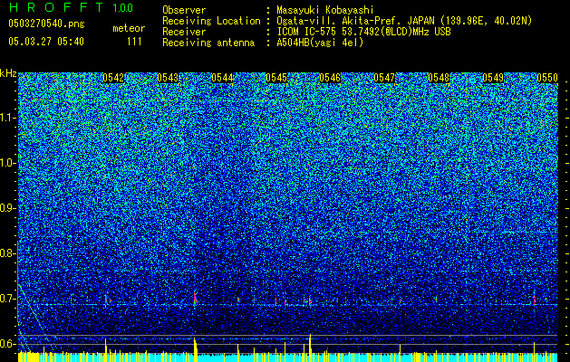The image size is (570, 362).
Task: Click the Observer field label
Action: pyautogui.click(x=184, y=10)
